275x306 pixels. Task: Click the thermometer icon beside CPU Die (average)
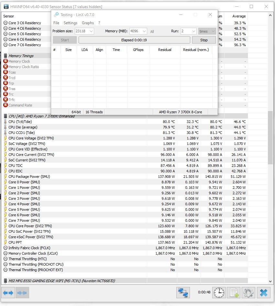click(x=5, y=127)
